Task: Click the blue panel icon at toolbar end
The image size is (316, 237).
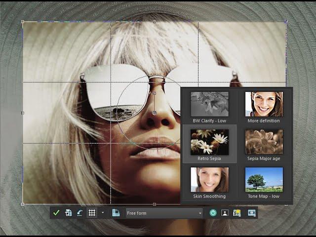Action: coord(252,213)
